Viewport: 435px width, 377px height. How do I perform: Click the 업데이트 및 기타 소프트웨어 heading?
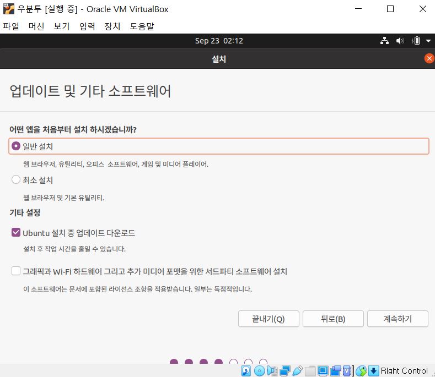90,91
